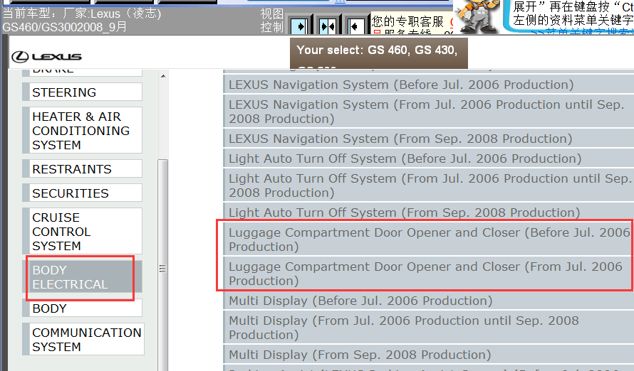The height and width of the screenshot is (371, 634).
Task: Open Light Auto Turn Off Jul. 2006 until Sep. 2008
Action: pos(429,185)
